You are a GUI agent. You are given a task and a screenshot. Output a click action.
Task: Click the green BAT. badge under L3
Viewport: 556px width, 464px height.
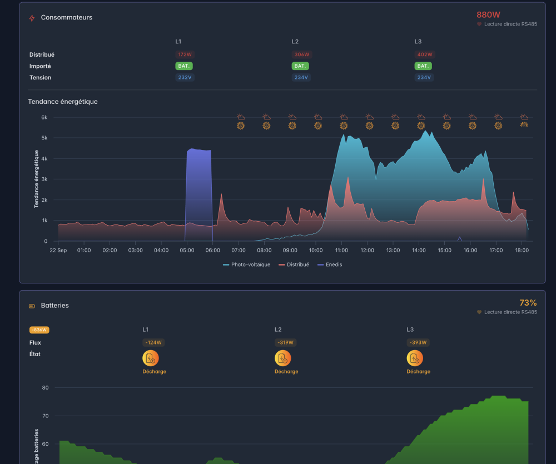[423, 66]
